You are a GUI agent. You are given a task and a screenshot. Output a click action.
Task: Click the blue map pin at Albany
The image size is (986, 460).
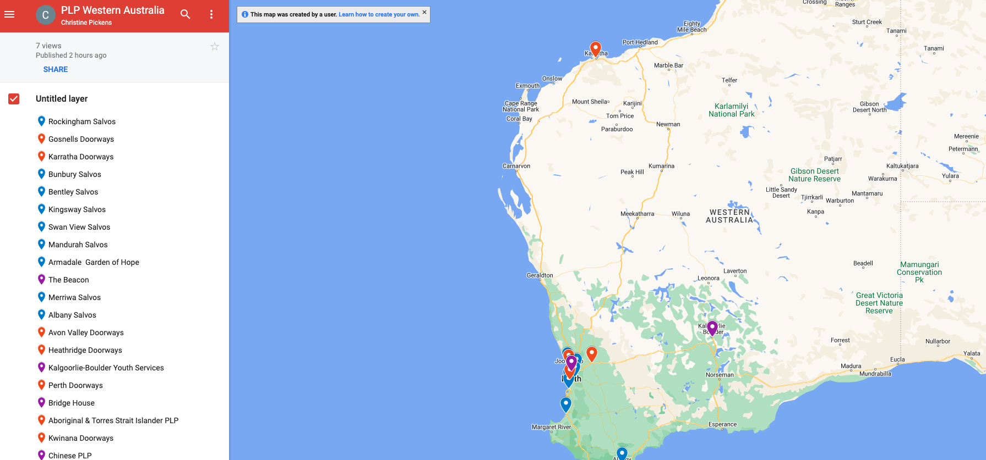point(622,453)
